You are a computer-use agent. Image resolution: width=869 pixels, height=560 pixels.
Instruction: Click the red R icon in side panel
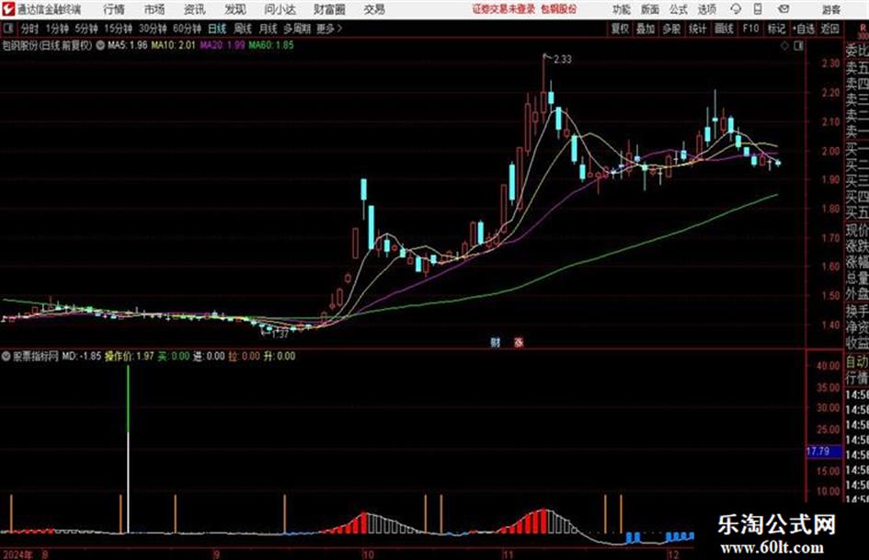pyautogui.click(x=863, y=29)
